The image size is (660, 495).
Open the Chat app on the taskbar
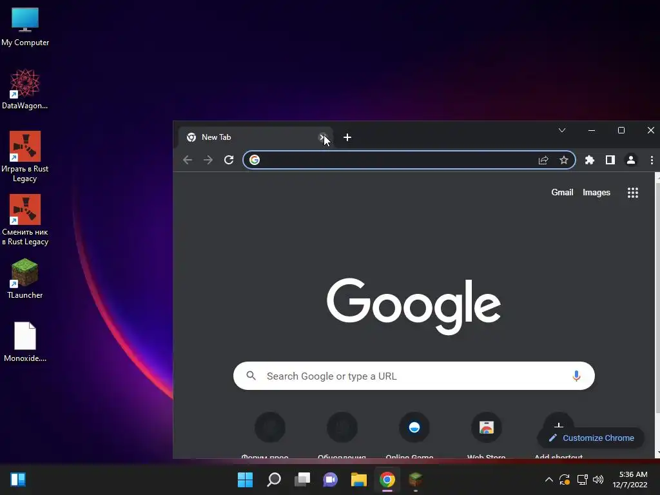[331, 480]
